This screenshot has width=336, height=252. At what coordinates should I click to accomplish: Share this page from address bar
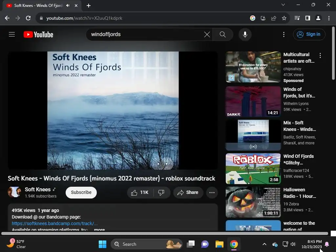pos(273,18)
